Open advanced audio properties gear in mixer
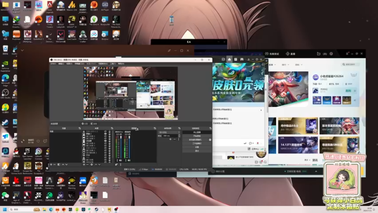378x213 pixels. (116, 164)
